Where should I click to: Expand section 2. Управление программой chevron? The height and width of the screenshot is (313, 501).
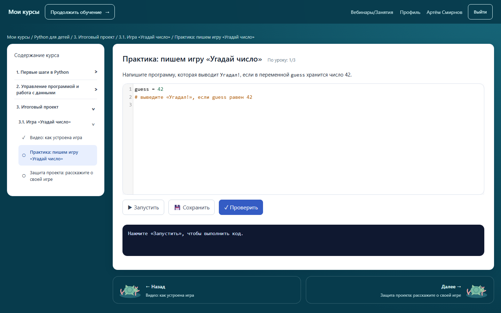pyautogui.click(x=96, y=89)
